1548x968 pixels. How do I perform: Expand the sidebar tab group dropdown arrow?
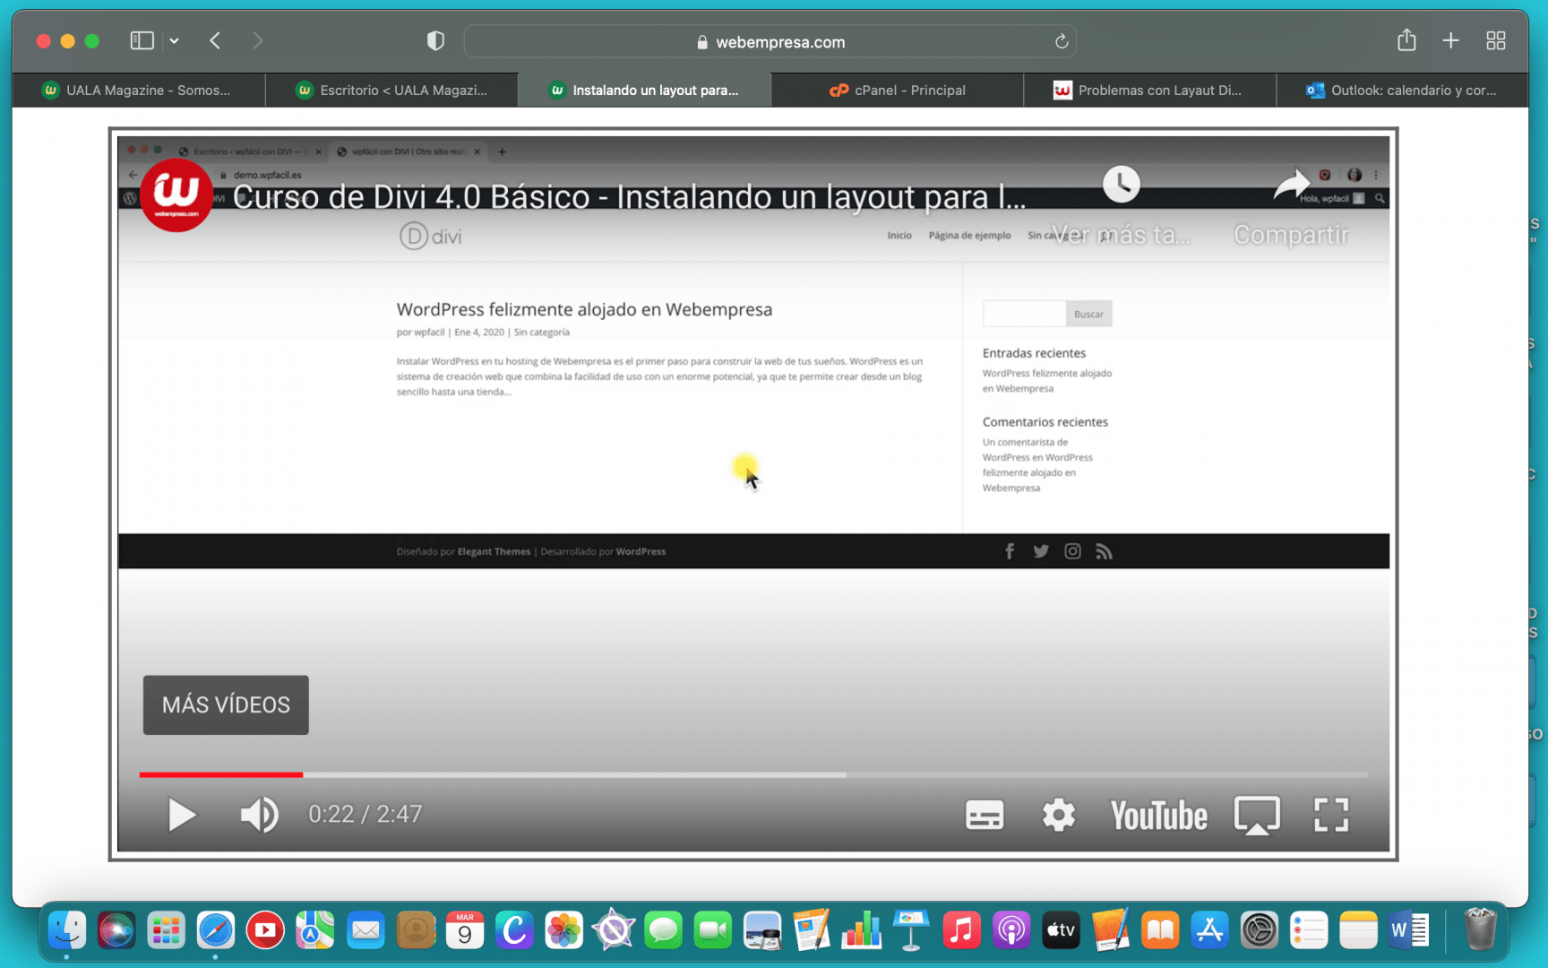click(174, 40)
